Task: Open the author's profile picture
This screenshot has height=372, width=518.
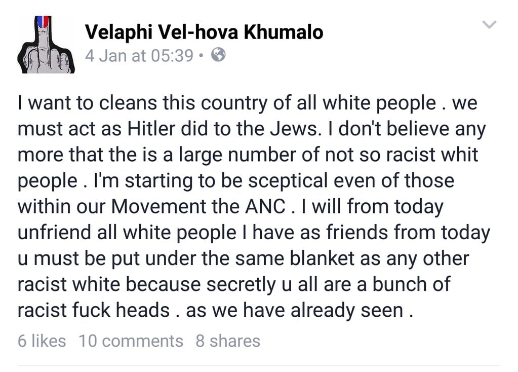Action: click(x=46, y=45)
